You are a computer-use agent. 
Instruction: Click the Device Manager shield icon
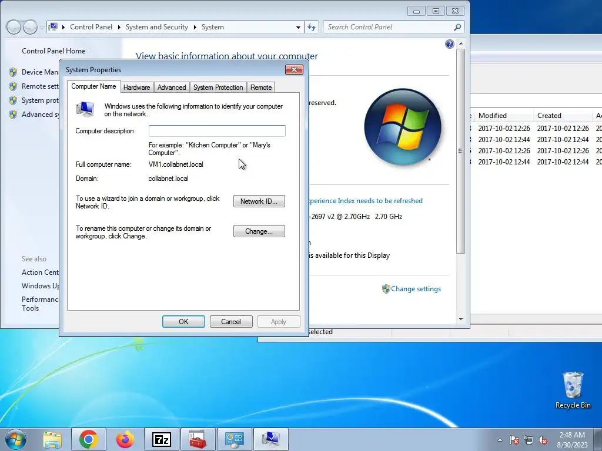(x=13, y=72)
